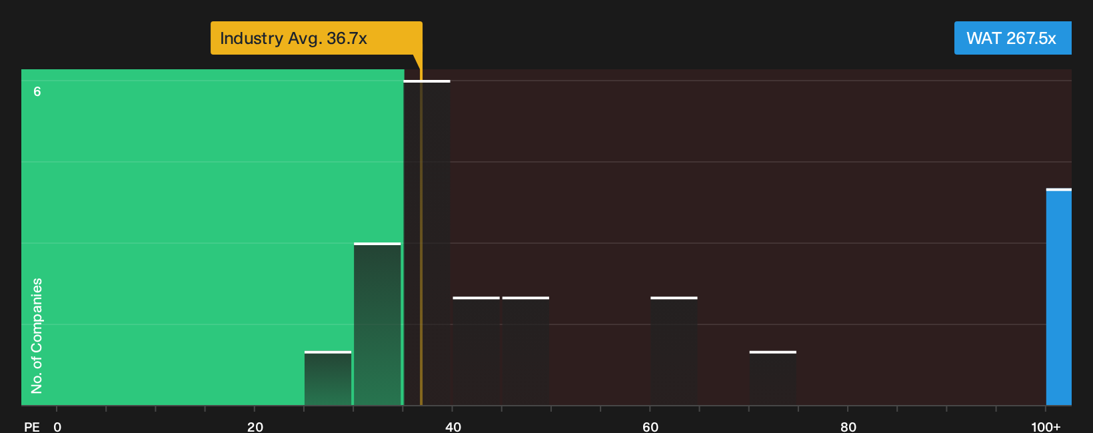Select the bar for 70-75 PE

click(773, 378)
